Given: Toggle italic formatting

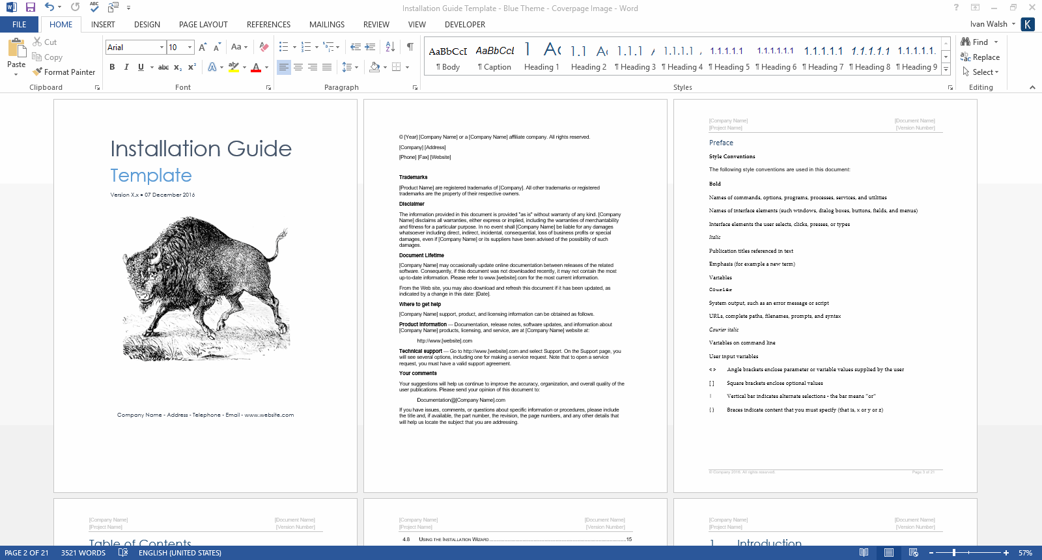Looking at the screenshot, I should pos(126,67).
